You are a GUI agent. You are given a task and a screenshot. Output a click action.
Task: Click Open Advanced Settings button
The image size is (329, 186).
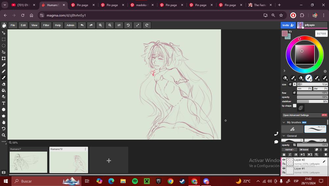[x=305, y=115]
